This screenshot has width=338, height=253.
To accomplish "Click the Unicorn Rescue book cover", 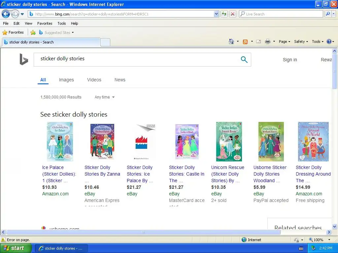I will coord(229,142).
